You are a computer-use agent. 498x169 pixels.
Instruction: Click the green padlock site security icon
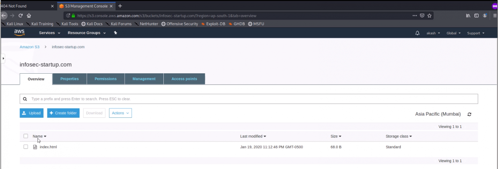pos(73,15)
